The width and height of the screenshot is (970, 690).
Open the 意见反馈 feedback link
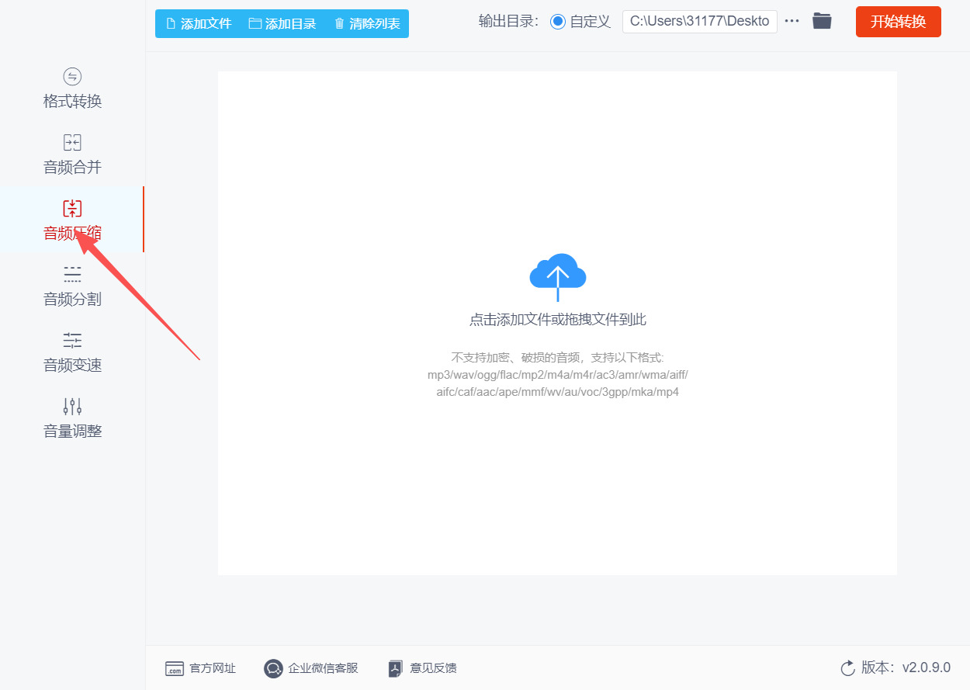click(x=422, y=668)
